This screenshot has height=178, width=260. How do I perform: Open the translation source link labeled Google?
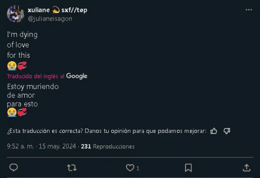[x=77, y=76]
